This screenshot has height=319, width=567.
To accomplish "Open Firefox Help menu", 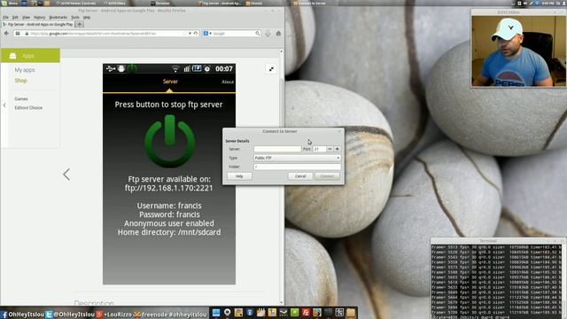I will pos(87,18).
